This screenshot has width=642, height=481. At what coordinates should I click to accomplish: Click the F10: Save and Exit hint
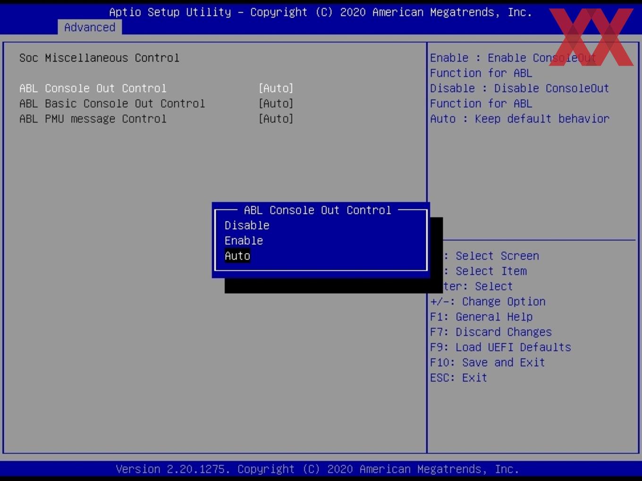(488, 362)
